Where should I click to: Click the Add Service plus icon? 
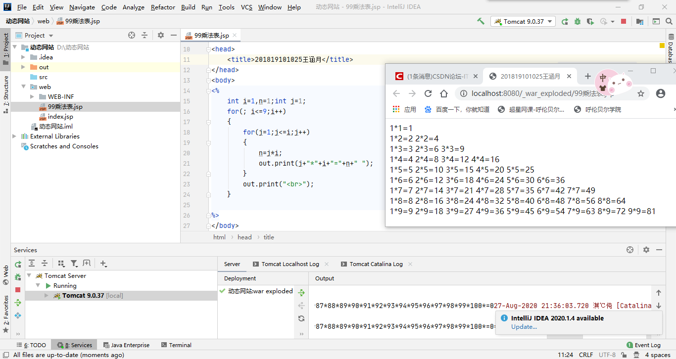pos(103,264)
